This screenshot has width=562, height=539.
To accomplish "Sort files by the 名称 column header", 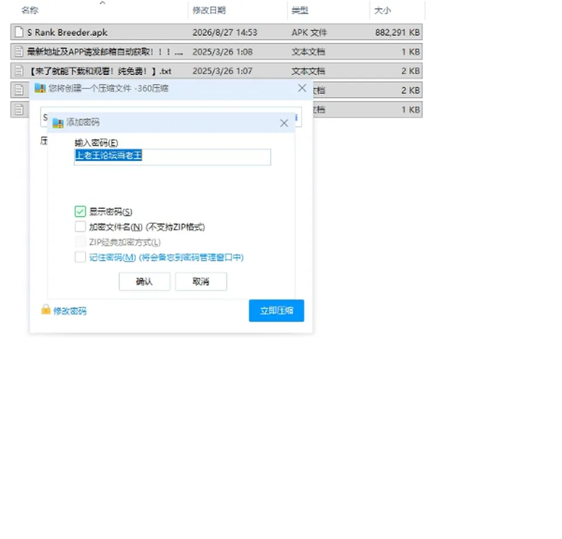I will click(30, 11).
